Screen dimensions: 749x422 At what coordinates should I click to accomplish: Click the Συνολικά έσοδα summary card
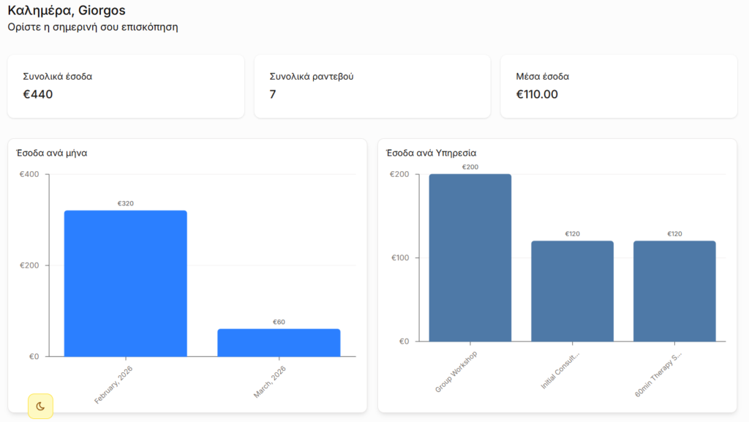(125, 86)
